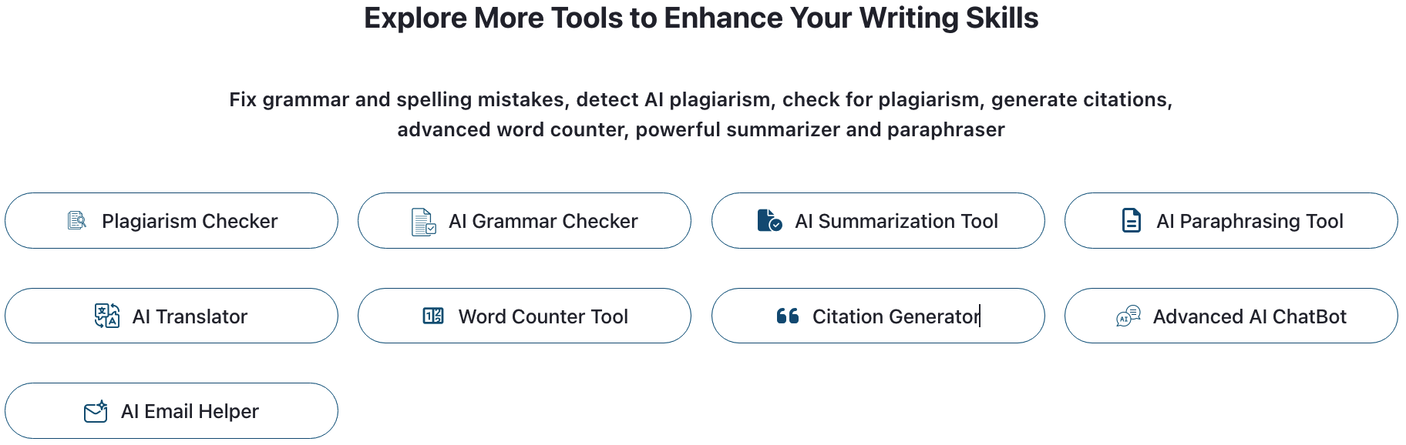Launch the AI Paraphrasing Tool
Viewport: 1406px width, 445px height.
pos(1231,221)
